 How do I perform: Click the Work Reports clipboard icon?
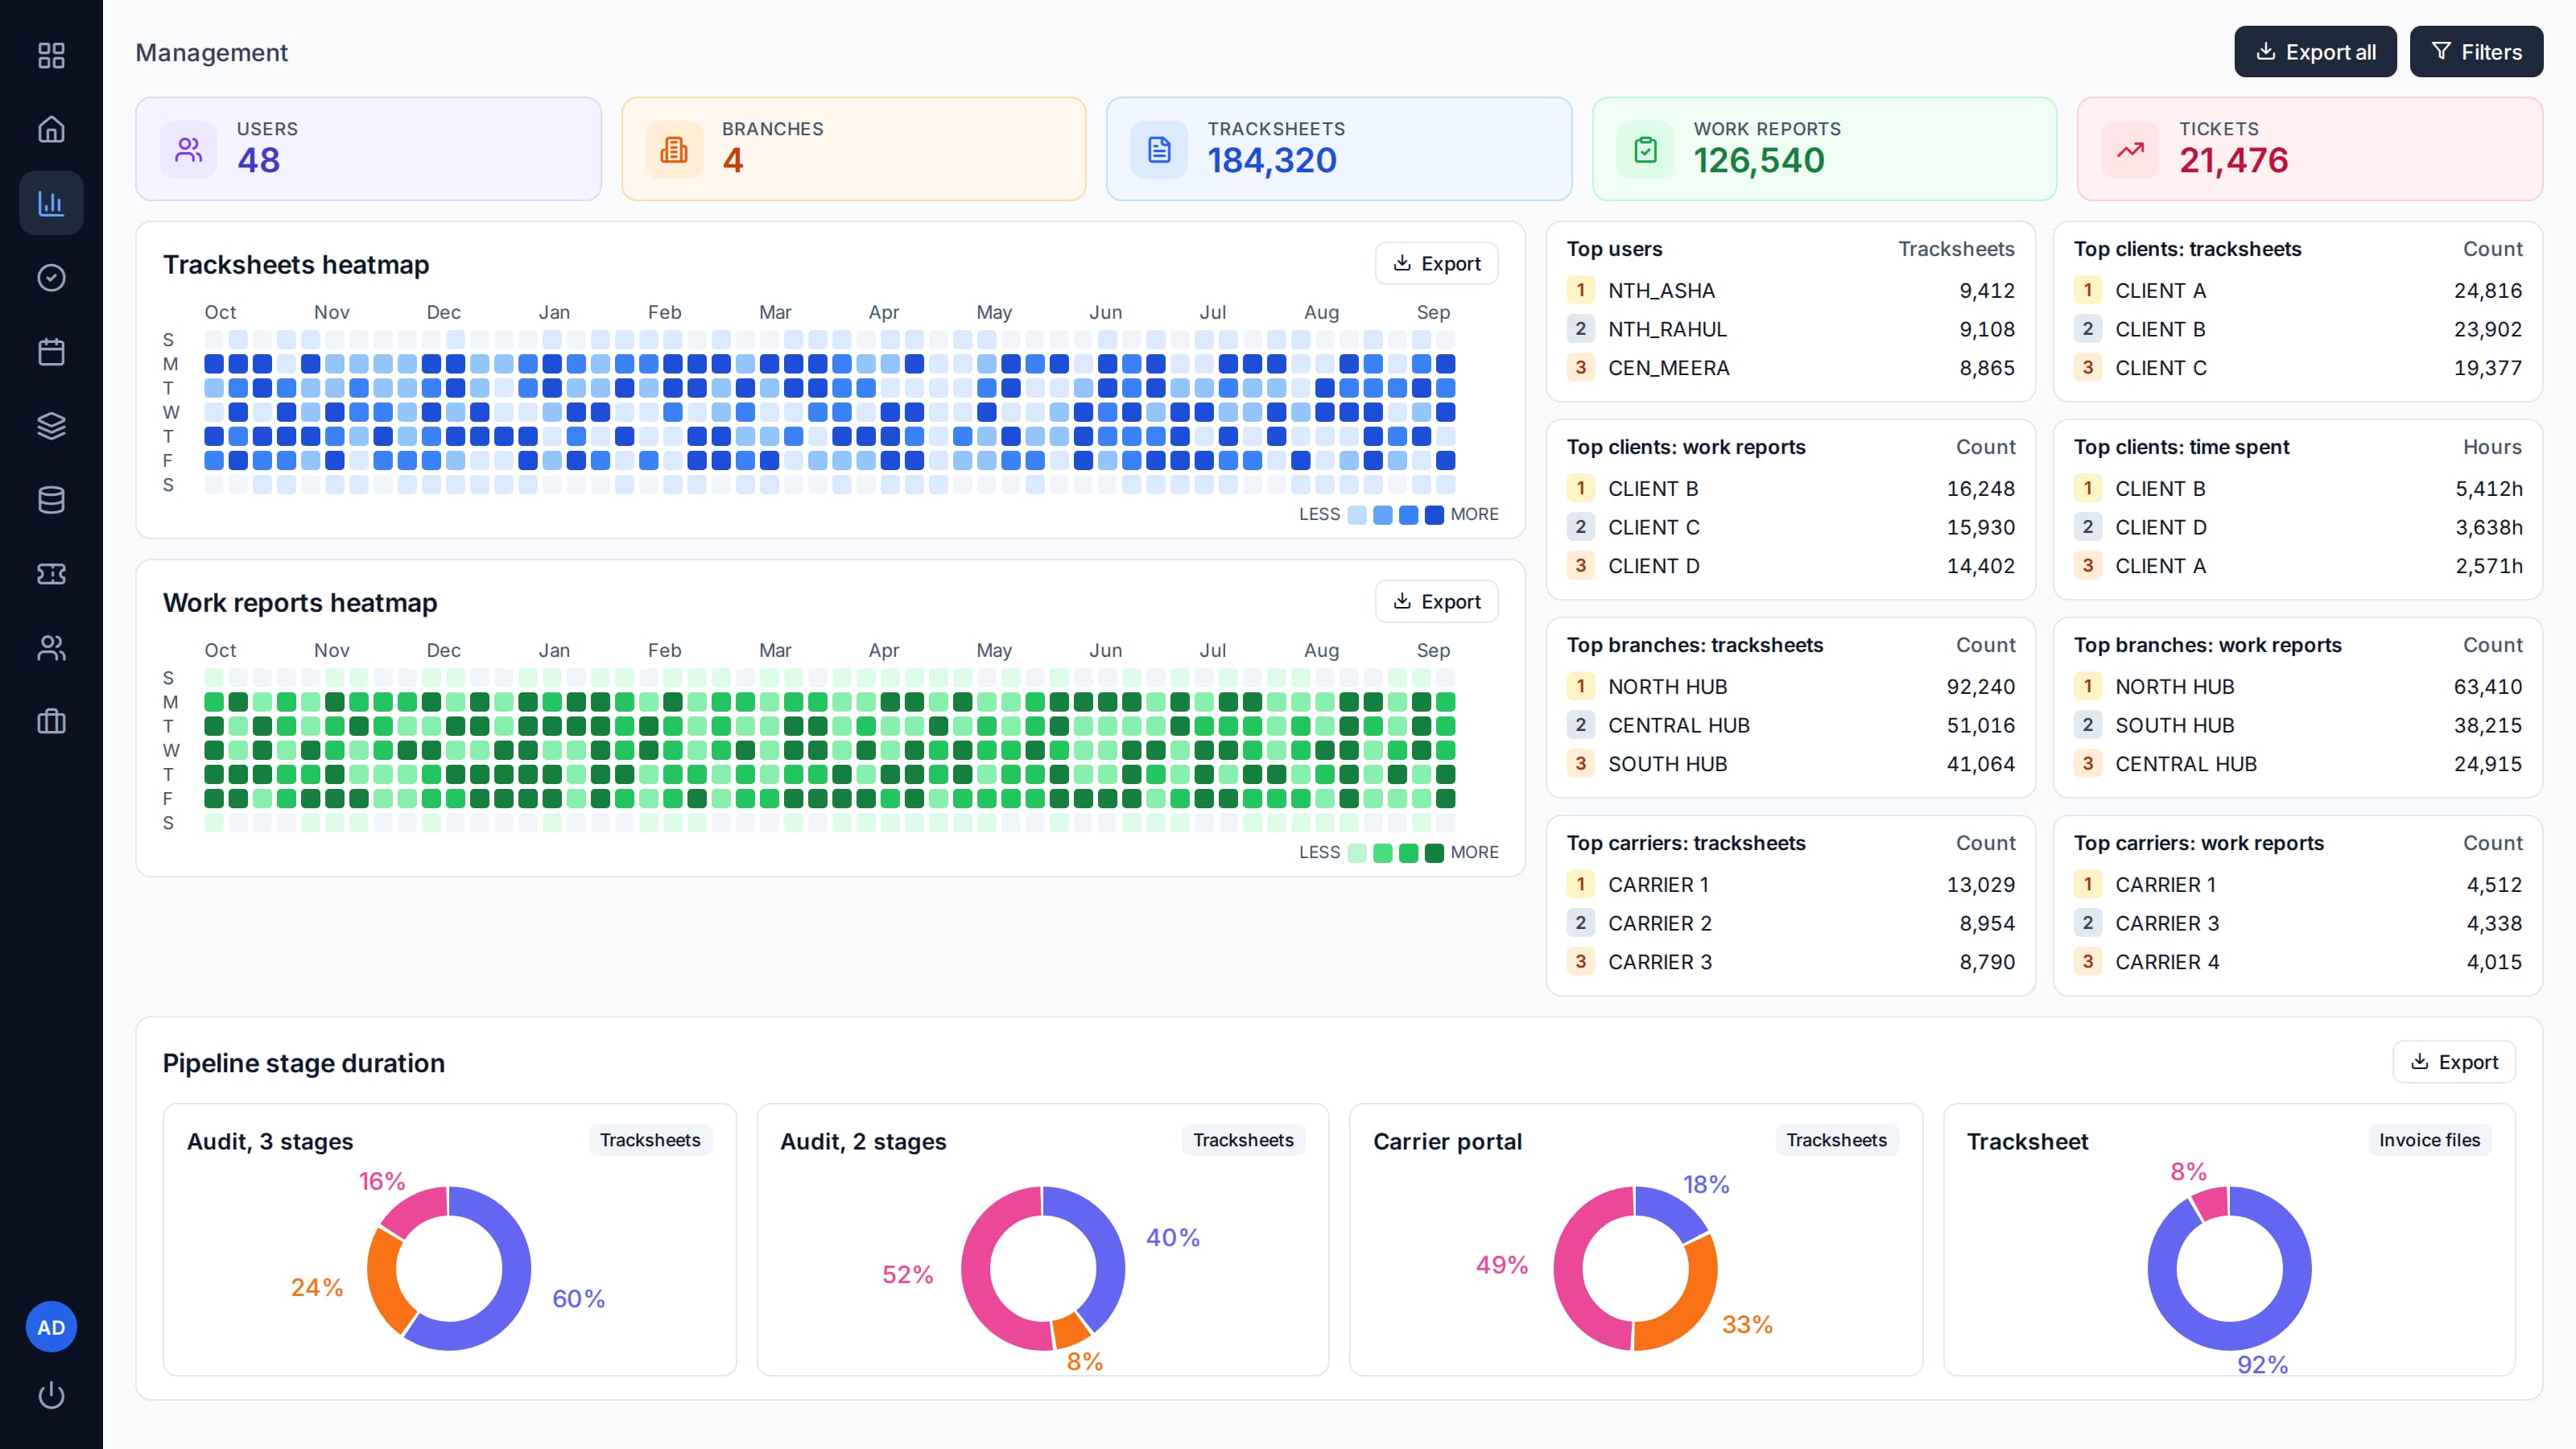pyautogui.click(x=1645, y=150)
